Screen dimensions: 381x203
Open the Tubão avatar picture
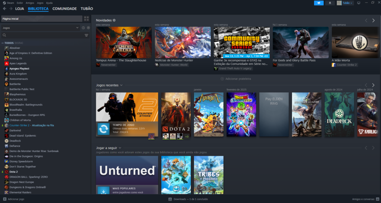[x=339, y=3]
